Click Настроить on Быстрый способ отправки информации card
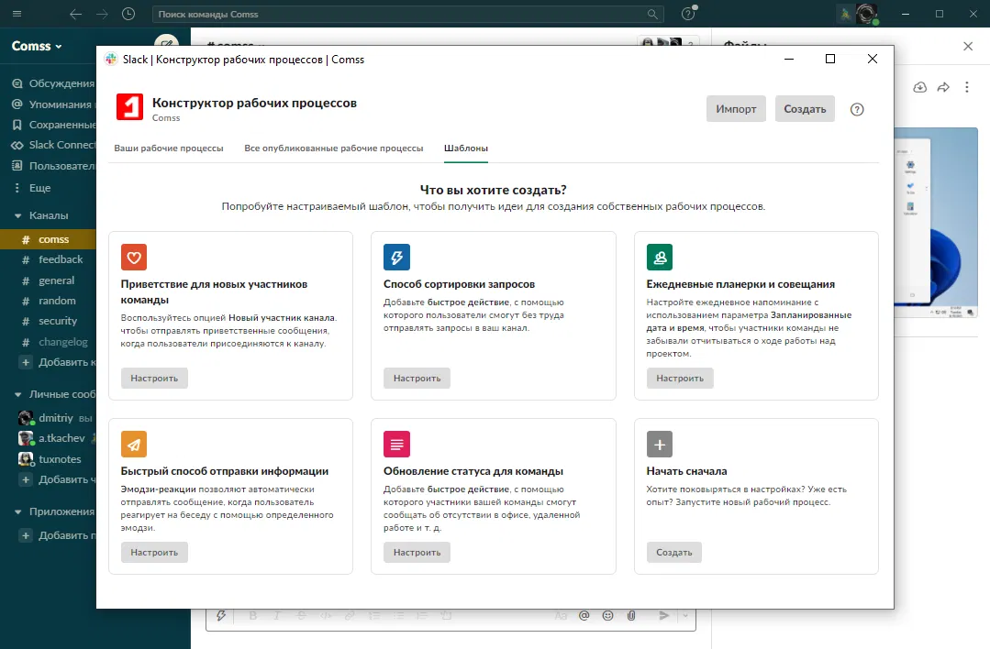990x649 pixels. pyautogui.click(x=154, y=553)
